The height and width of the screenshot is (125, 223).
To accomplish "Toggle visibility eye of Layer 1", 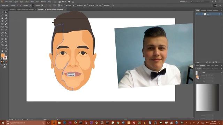I will 197,14.
